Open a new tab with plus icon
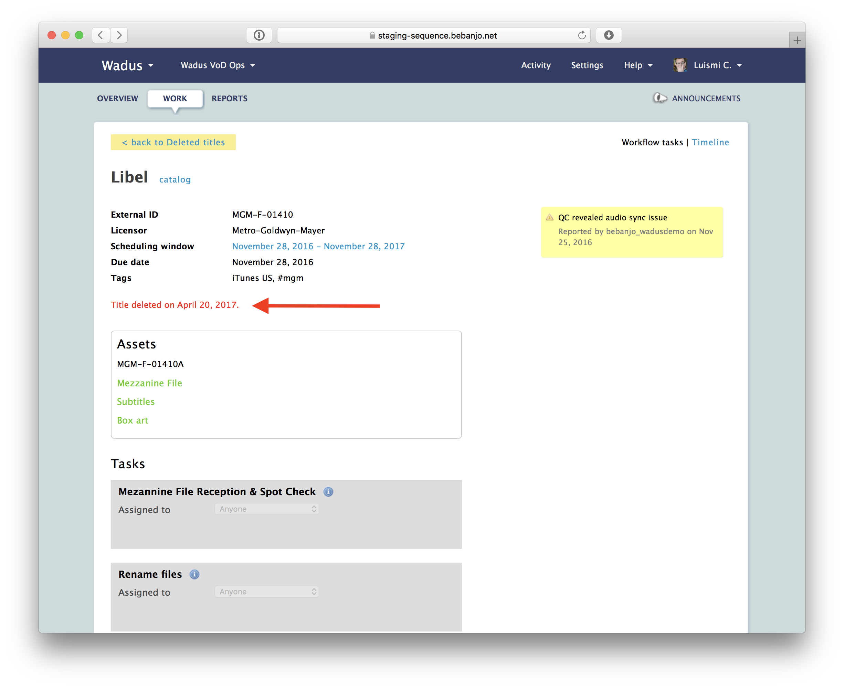The height and width of the screenshot is (688, 844). (x=797, y=40)
